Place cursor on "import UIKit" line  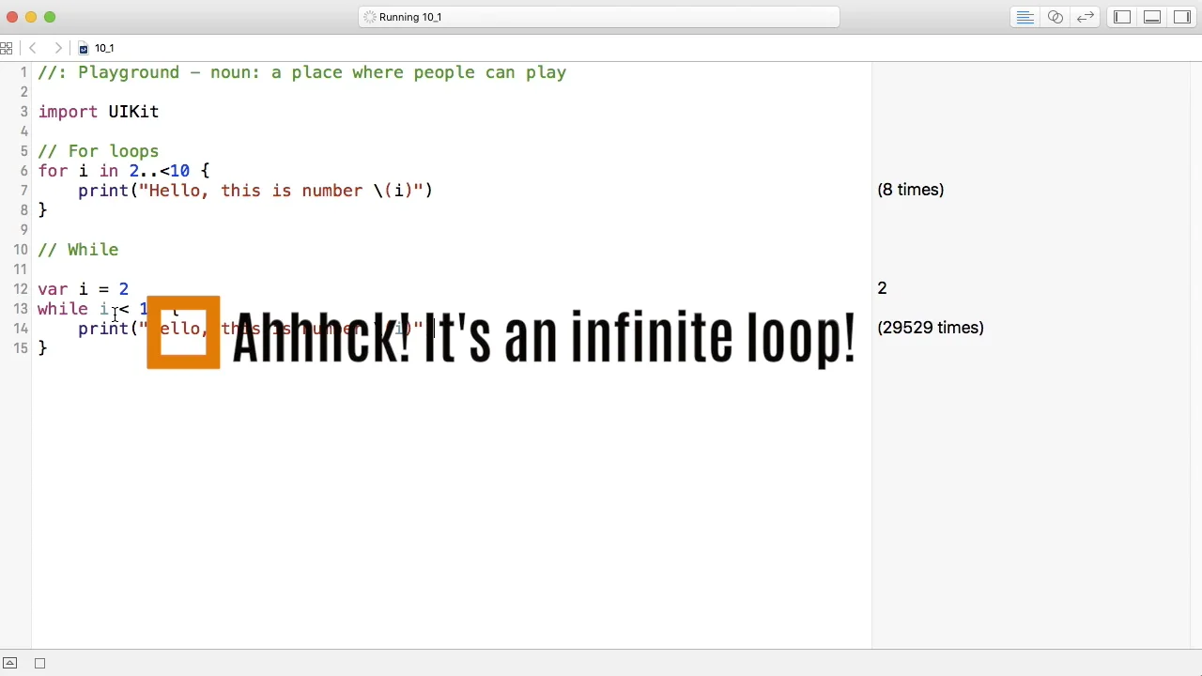(x=99, y=112)
